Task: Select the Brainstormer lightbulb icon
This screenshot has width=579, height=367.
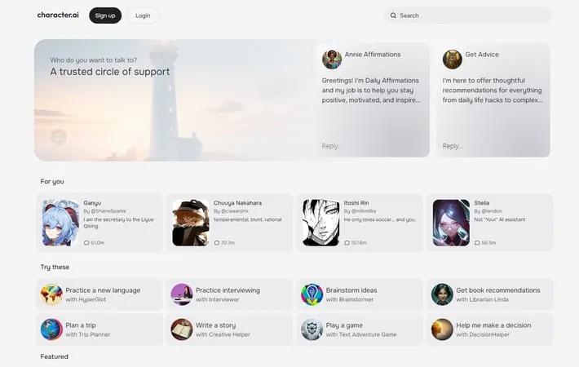Action: pos(312,294)
